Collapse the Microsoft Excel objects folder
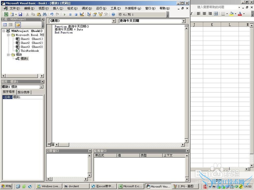The height and width of the screenshot is (190, 254). [8, 35]
